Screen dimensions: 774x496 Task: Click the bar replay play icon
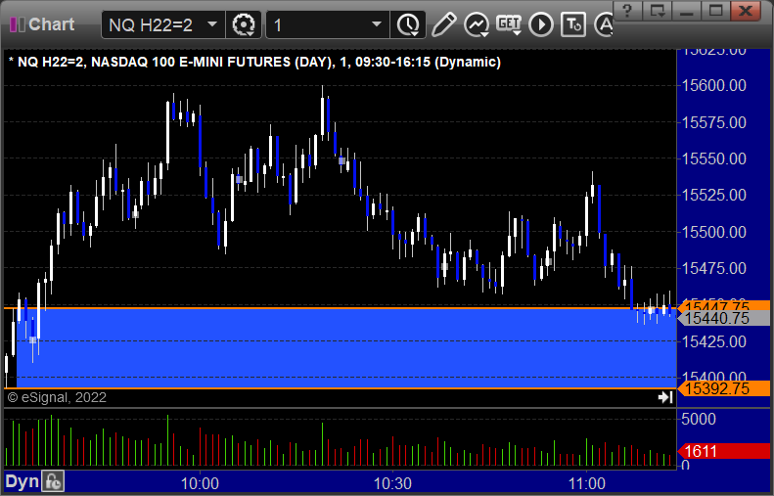pyautogui.click(x=540, y=24)
